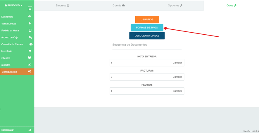
Task: Focus the FACTURAS sequence field
Action: 147,77
